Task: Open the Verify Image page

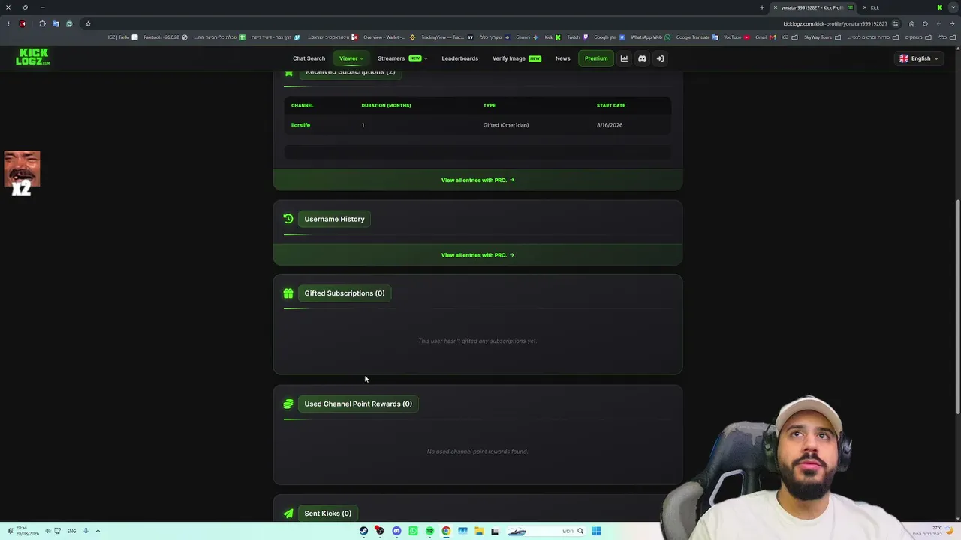Action: [x=517, y=58]
